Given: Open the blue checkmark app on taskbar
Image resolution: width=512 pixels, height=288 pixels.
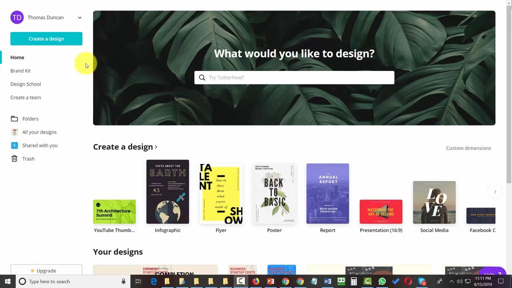Looking at the screenshot, I should (x=395, y=281).
